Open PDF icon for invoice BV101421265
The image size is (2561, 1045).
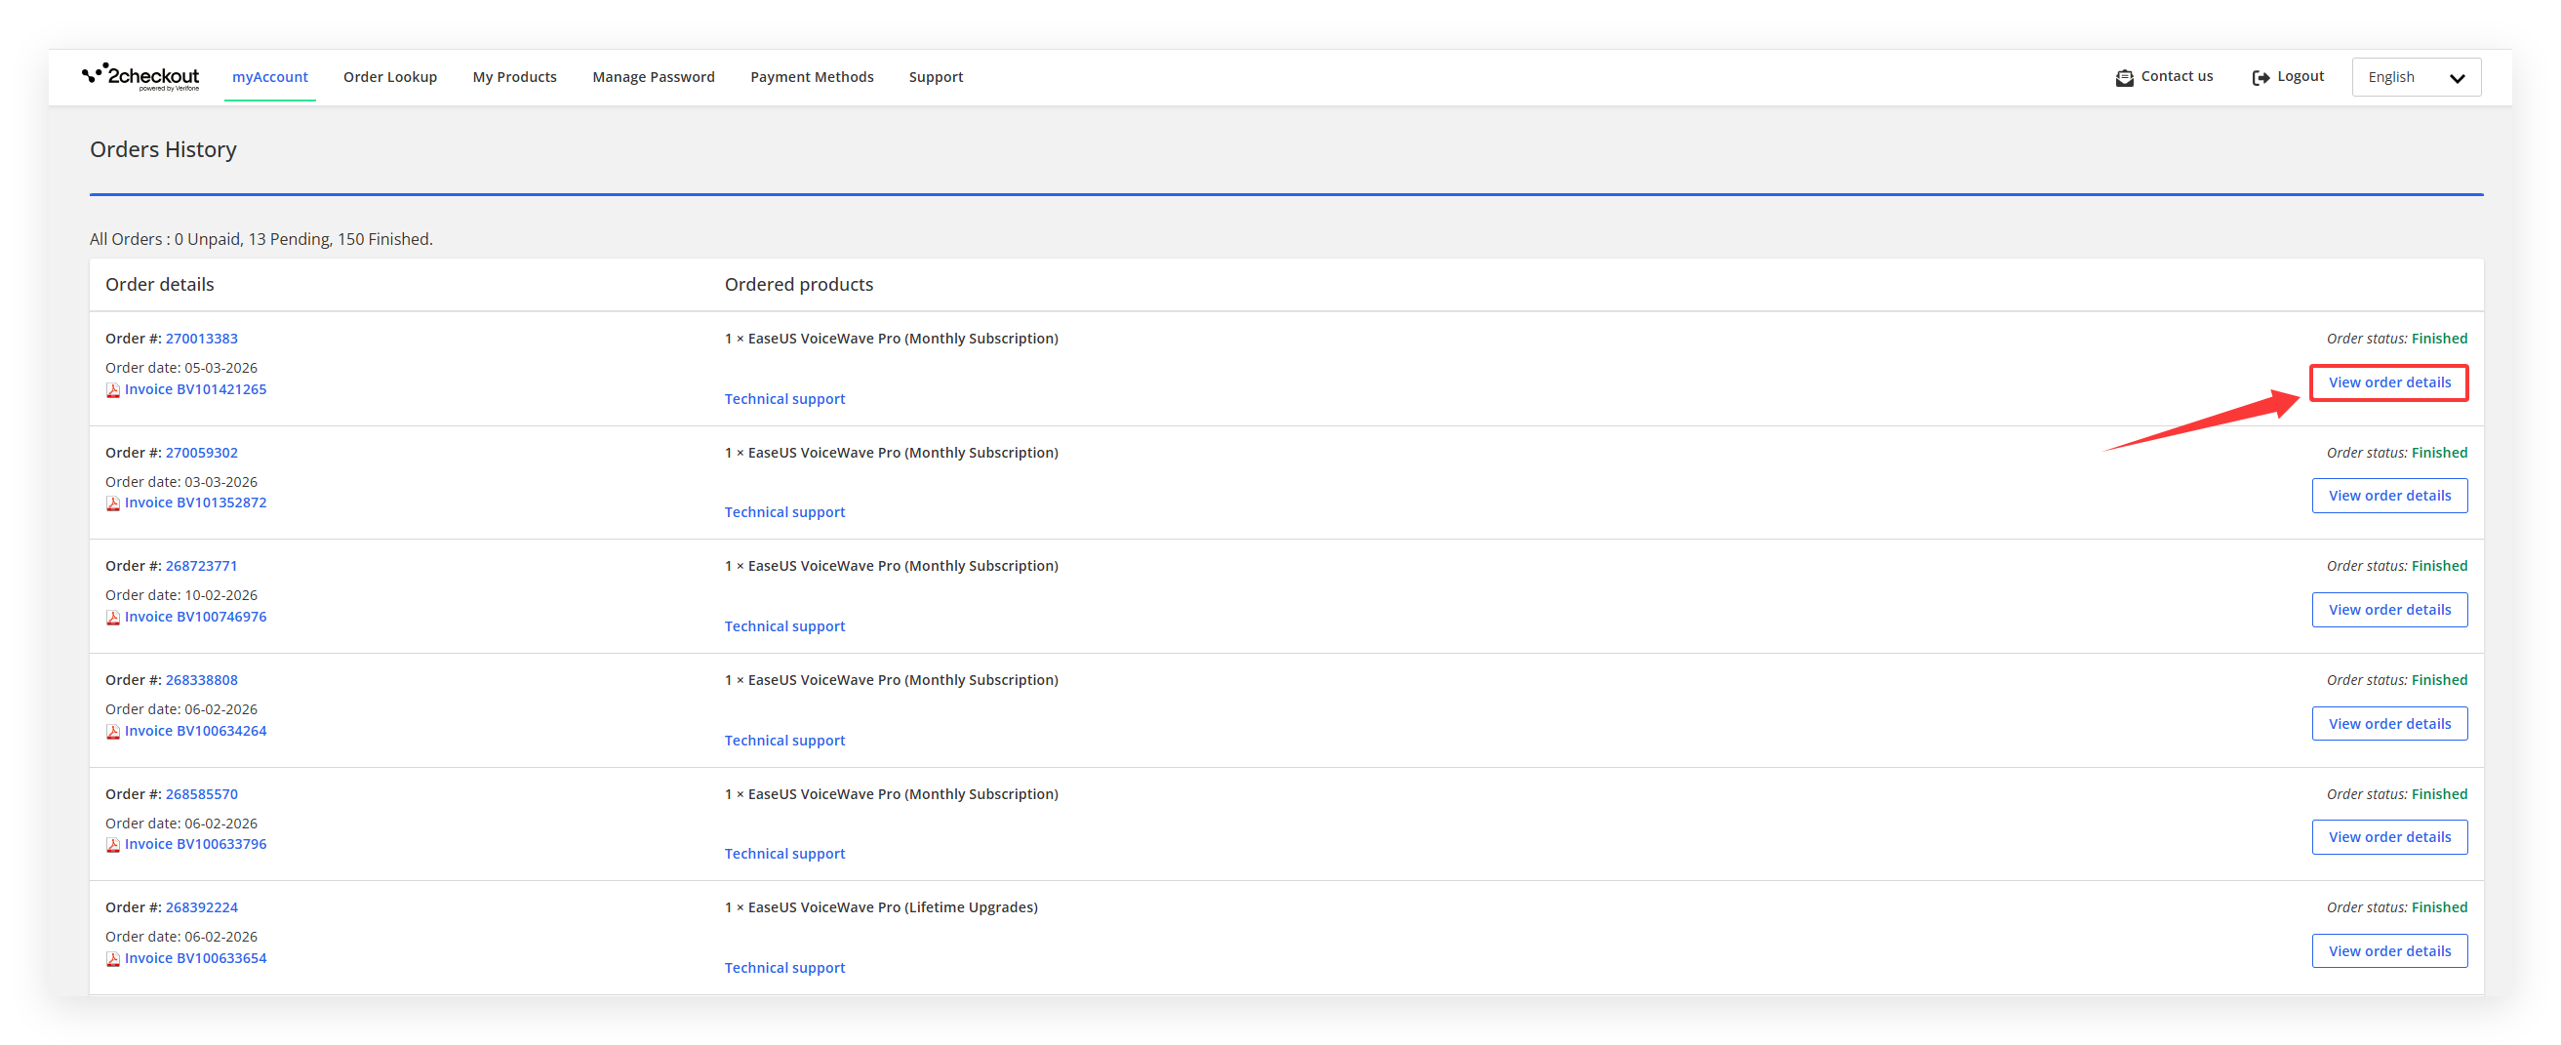point(113,389)
